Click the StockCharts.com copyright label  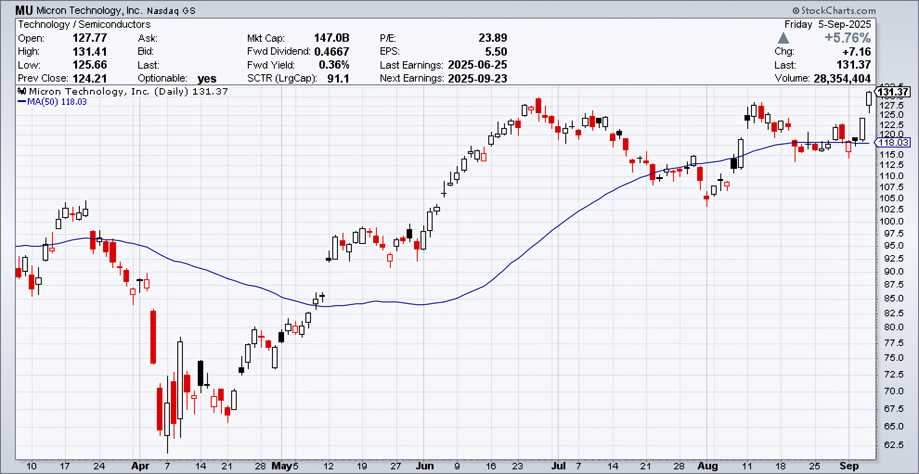pos(834,10)
